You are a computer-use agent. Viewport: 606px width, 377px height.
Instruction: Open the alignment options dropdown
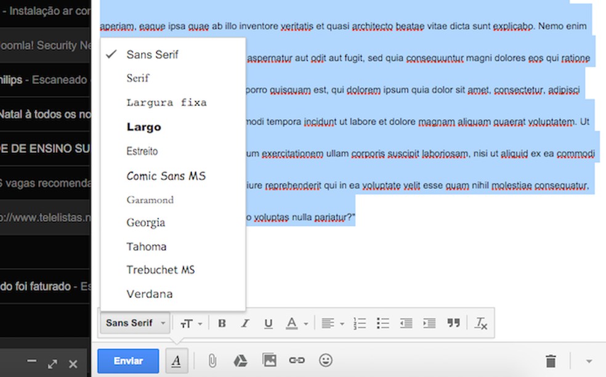click(331, 323)
